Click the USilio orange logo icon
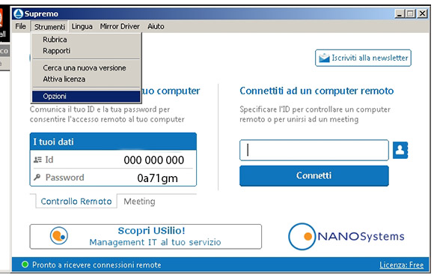 (x=59, y=236)
